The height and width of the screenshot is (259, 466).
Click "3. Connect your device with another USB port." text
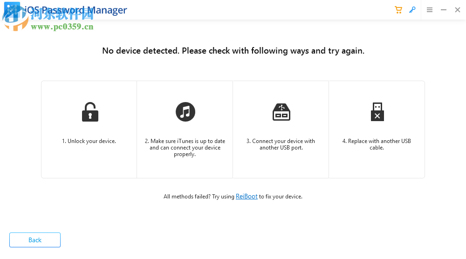pos(281,144)
